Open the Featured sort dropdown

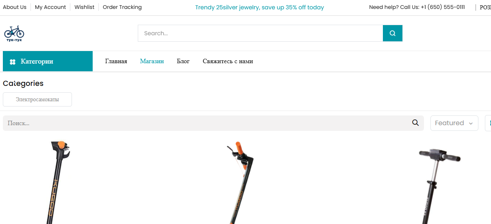(454, 123)
